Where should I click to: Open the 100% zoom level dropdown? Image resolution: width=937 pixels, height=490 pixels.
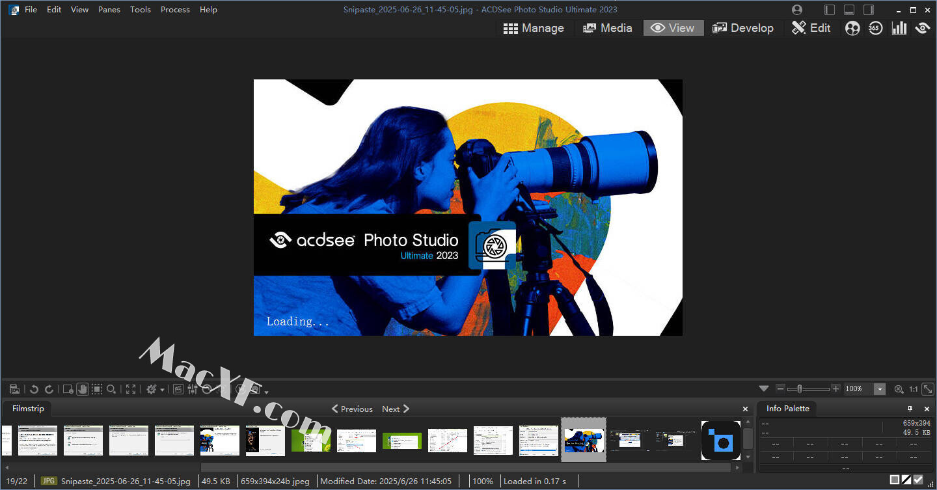click(x=880, y=389)
